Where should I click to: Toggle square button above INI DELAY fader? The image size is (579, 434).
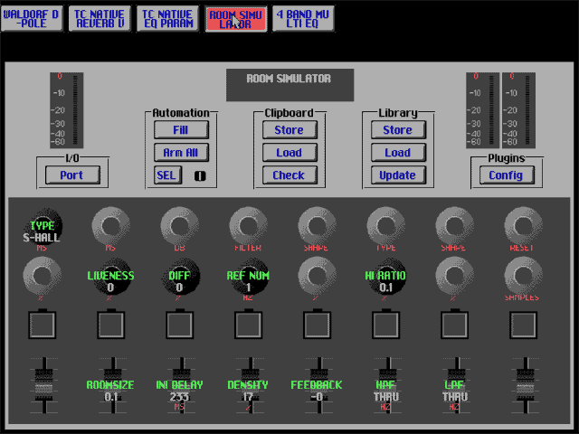179,325
